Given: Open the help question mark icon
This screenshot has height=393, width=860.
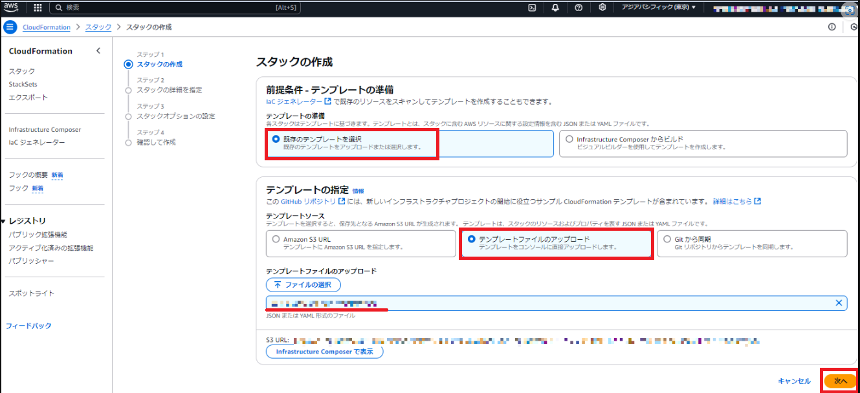Looking at the screenshot, I should [x=579, y=8].
